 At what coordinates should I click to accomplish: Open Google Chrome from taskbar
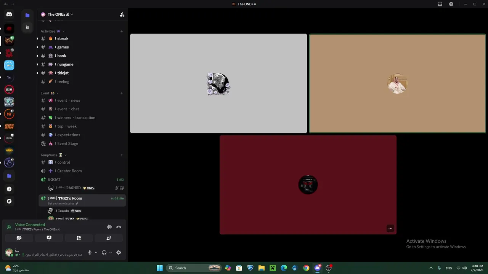point(306,268)
